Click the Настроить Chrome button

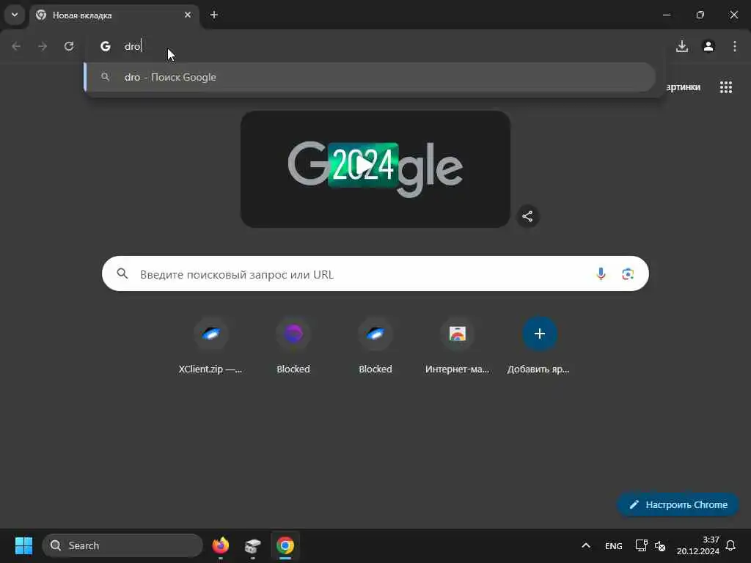point(678,504)
